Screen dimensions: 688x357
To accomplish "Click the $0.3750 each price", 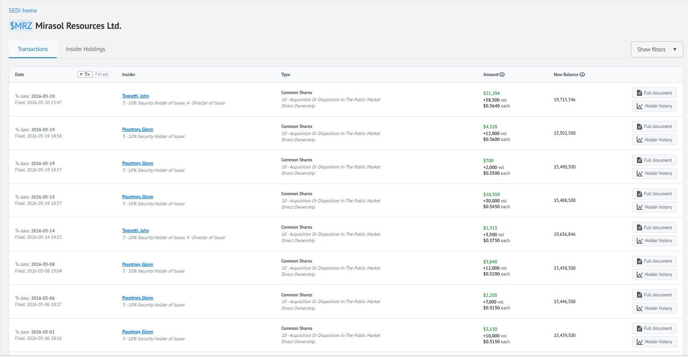I will (x=497, y=240).
